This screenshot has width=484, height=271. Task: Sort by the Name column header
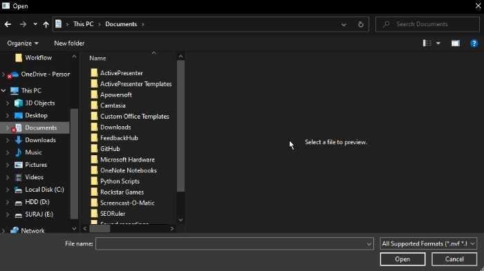coord(97,58)
